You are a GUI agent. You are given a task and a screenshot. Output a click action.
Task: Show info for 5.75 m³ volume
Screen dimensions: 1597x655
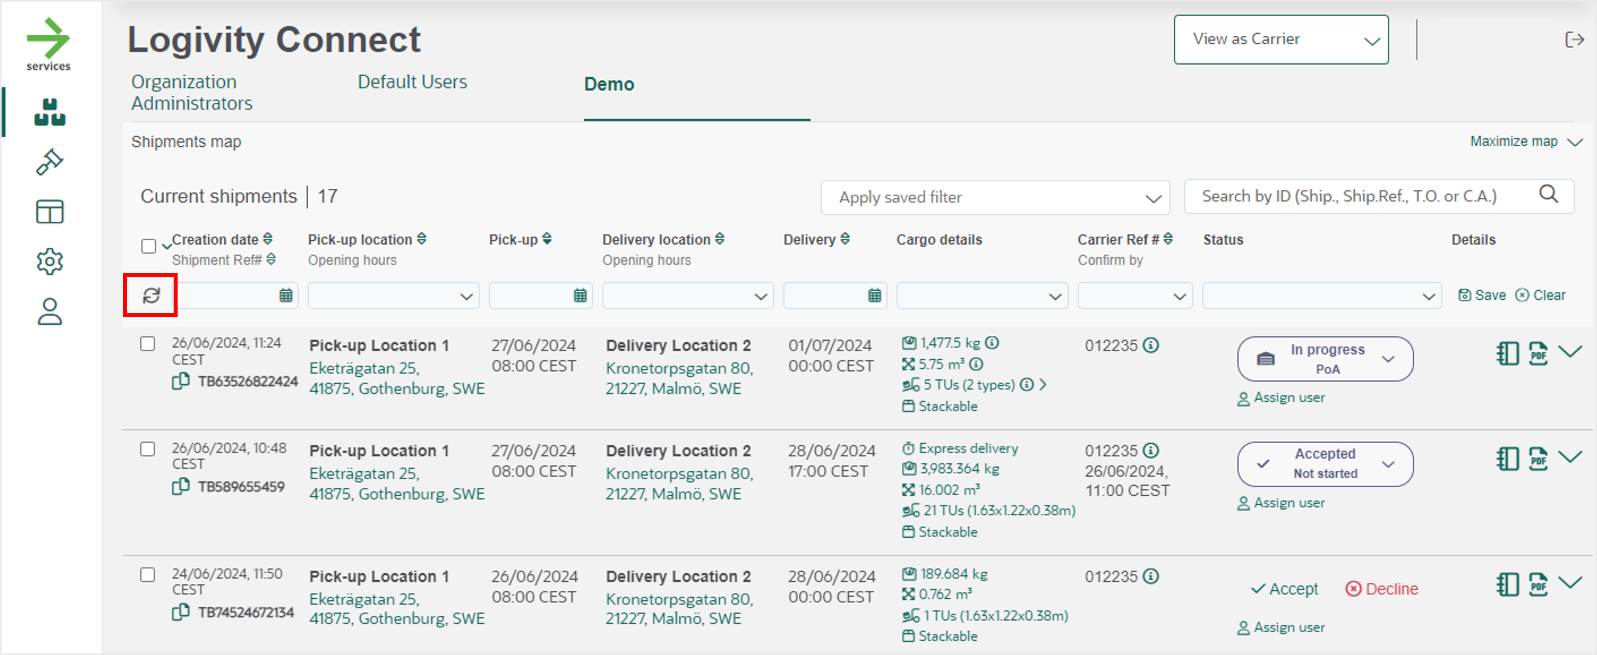[976, 364]
